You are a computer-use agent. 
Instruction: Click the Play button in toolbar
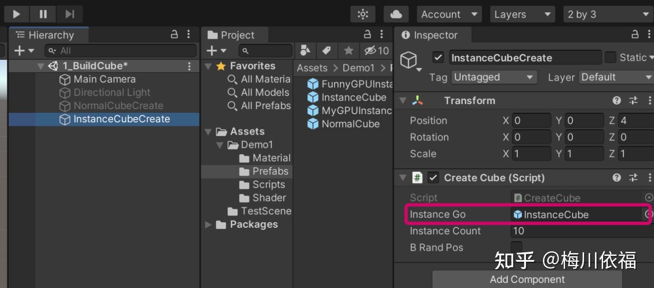[x=16, y=14]
